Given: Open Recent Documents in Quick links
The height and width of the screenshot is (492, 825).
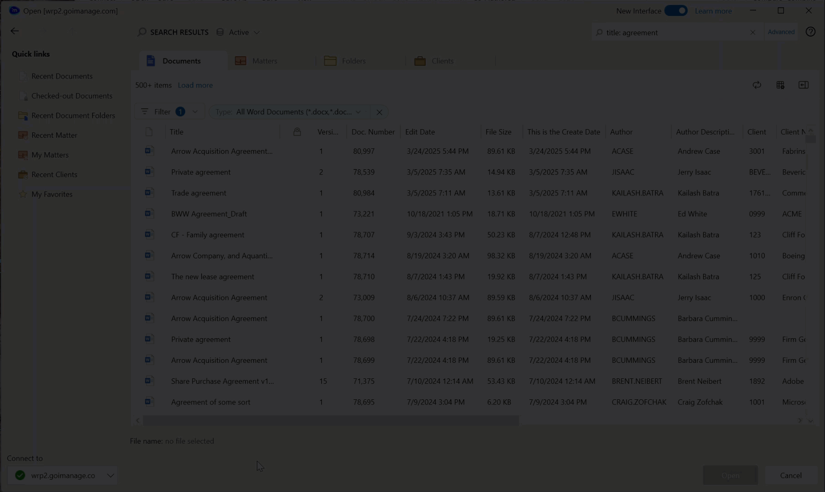Looking at the screenshot, I should pos(62,76).
